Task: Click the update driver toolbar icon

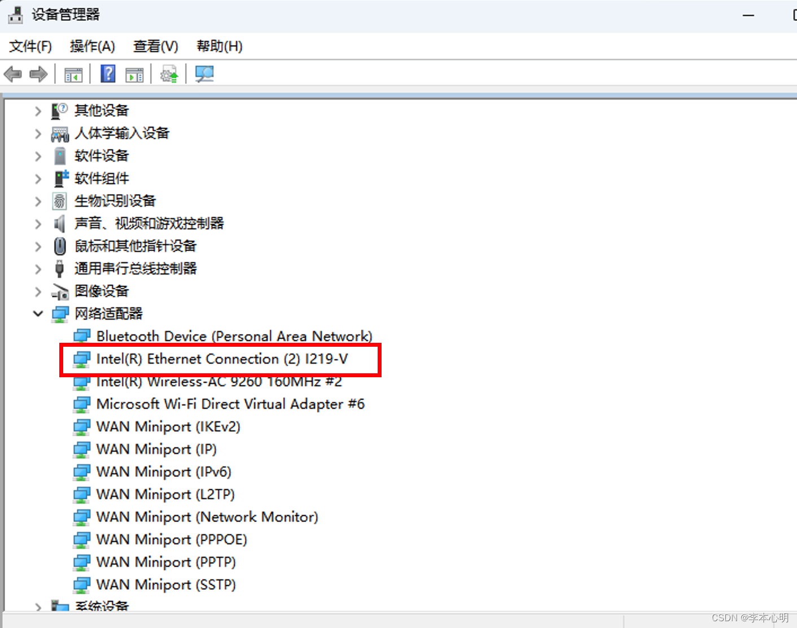Action: [x=169, y=74]
